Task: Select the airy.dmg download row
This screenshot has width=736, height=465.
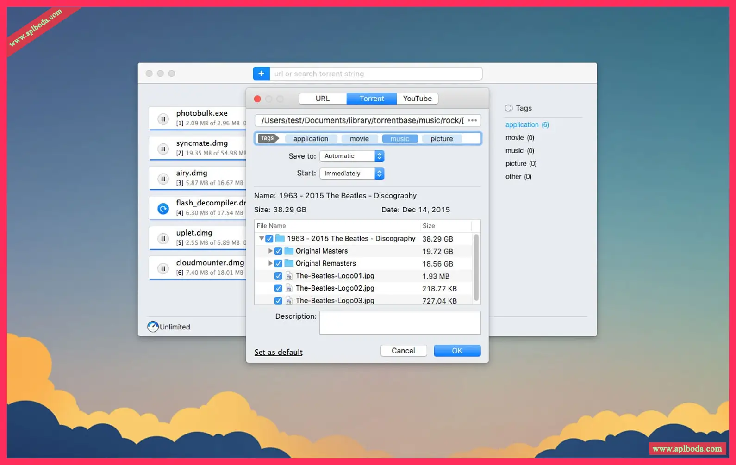Action: point(198,178)
